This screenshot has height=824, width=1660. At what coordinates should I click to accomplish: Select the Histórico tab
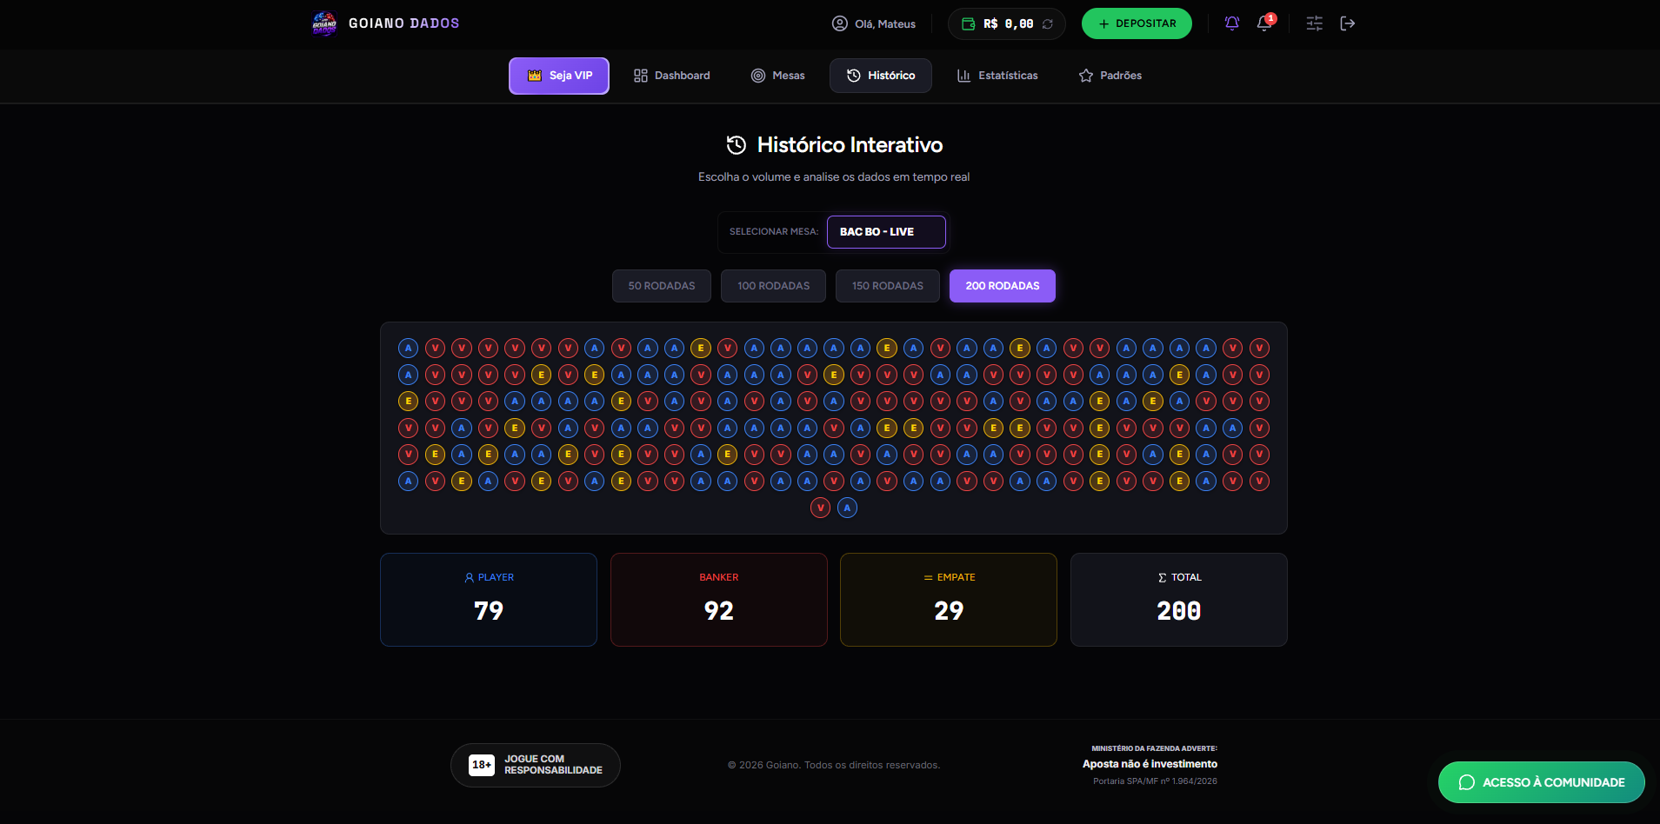point(881,76)
